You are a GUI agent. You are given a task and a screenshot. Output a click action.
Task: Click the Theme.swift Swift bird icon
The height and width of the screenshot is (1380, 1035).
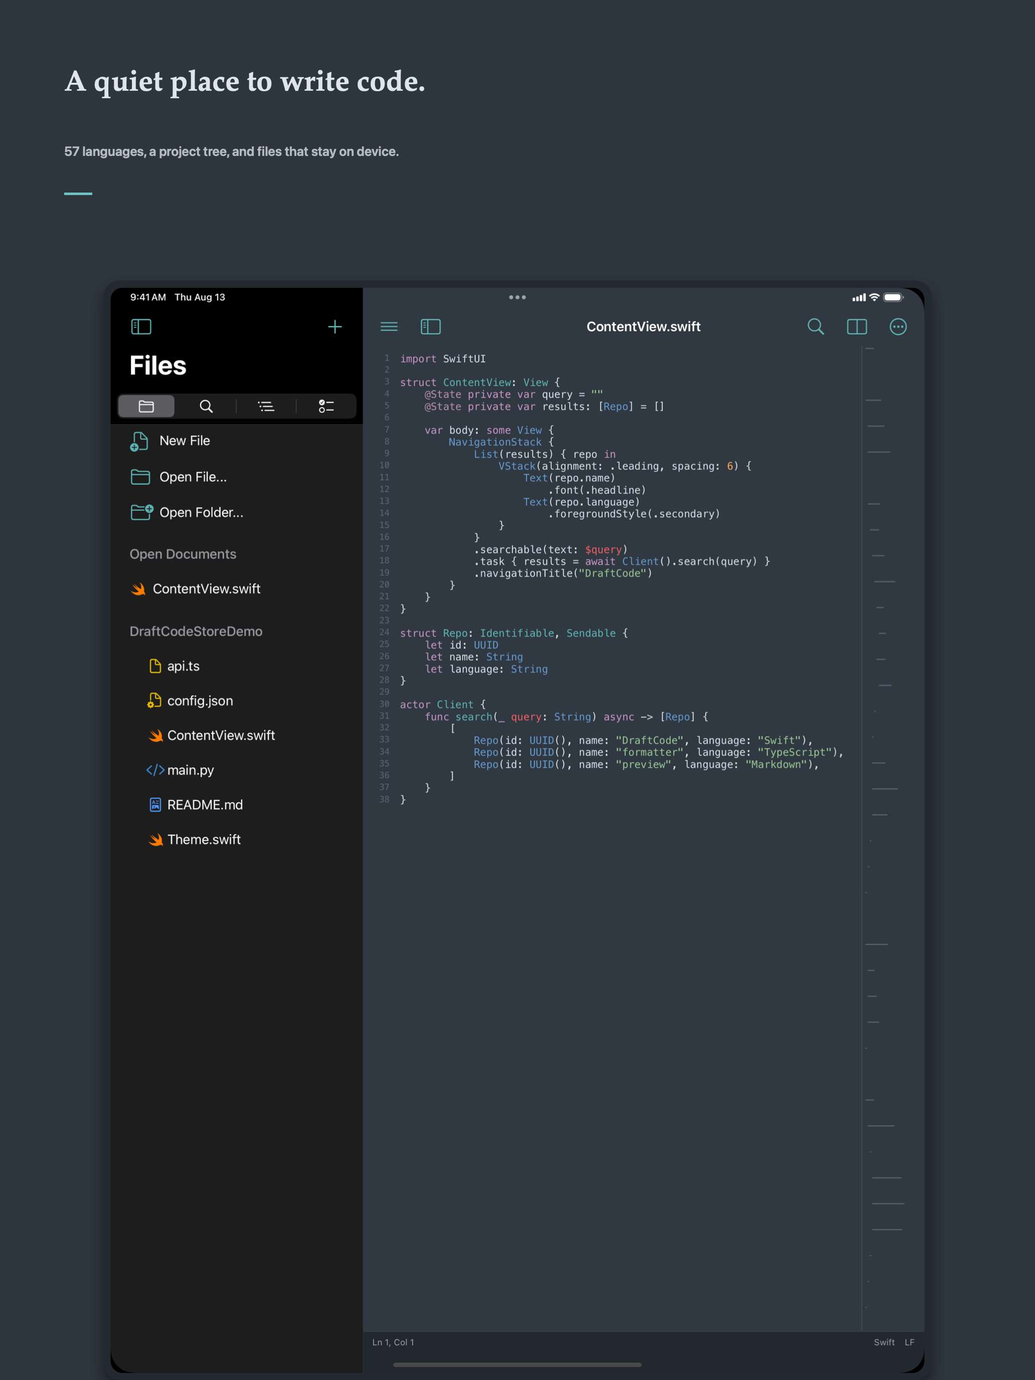(x=155, y=840)
